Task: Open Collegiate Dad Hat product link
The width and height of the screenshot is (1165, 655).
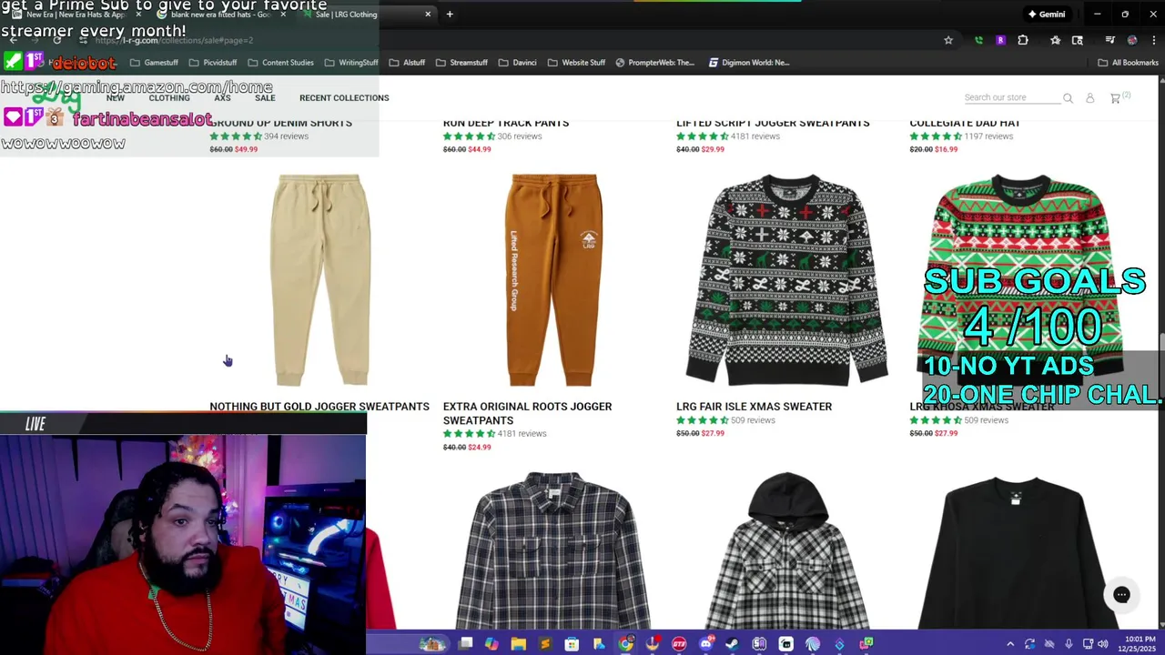Action: 965,123
